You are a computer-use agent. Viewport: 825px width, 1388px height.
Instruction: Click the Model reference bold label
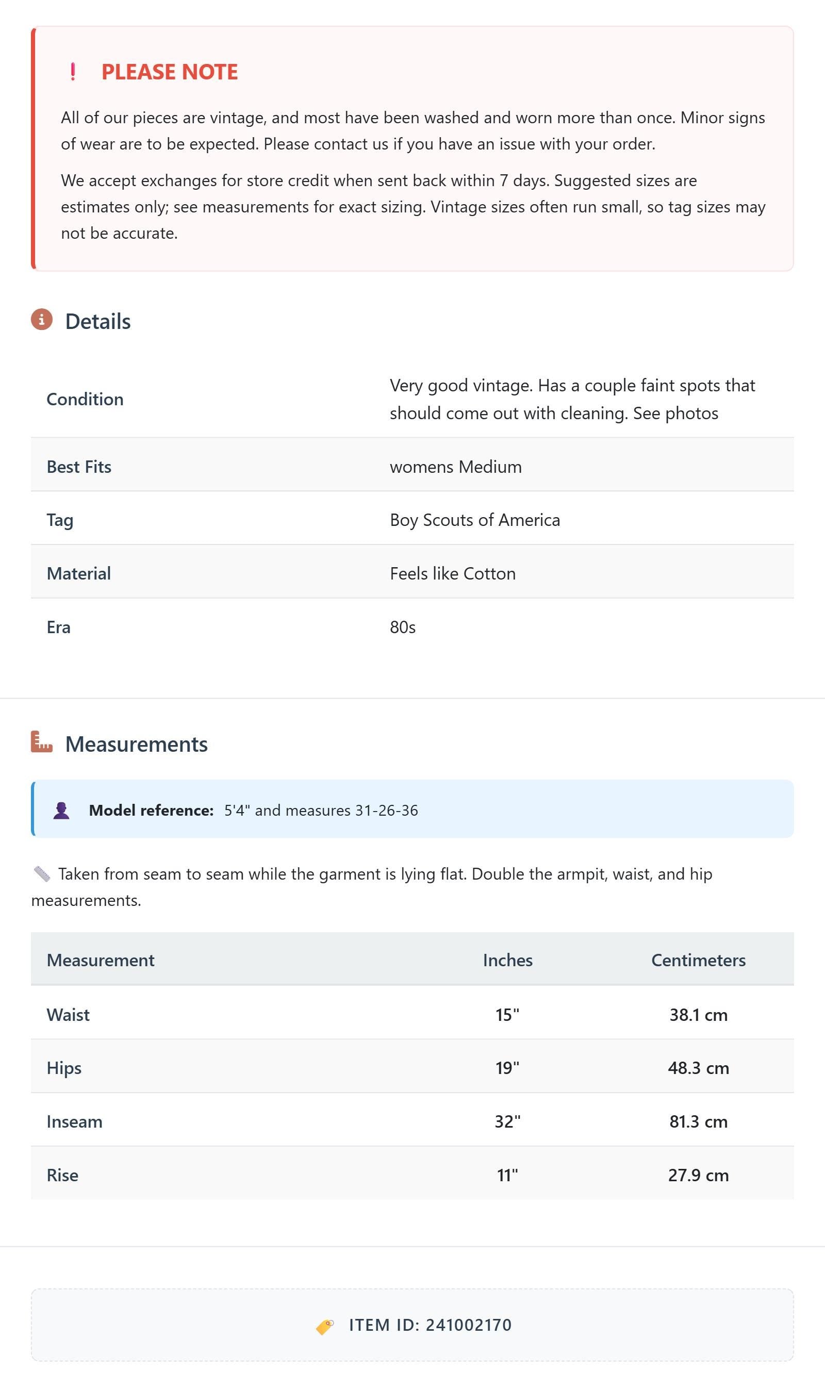[151, 811]
